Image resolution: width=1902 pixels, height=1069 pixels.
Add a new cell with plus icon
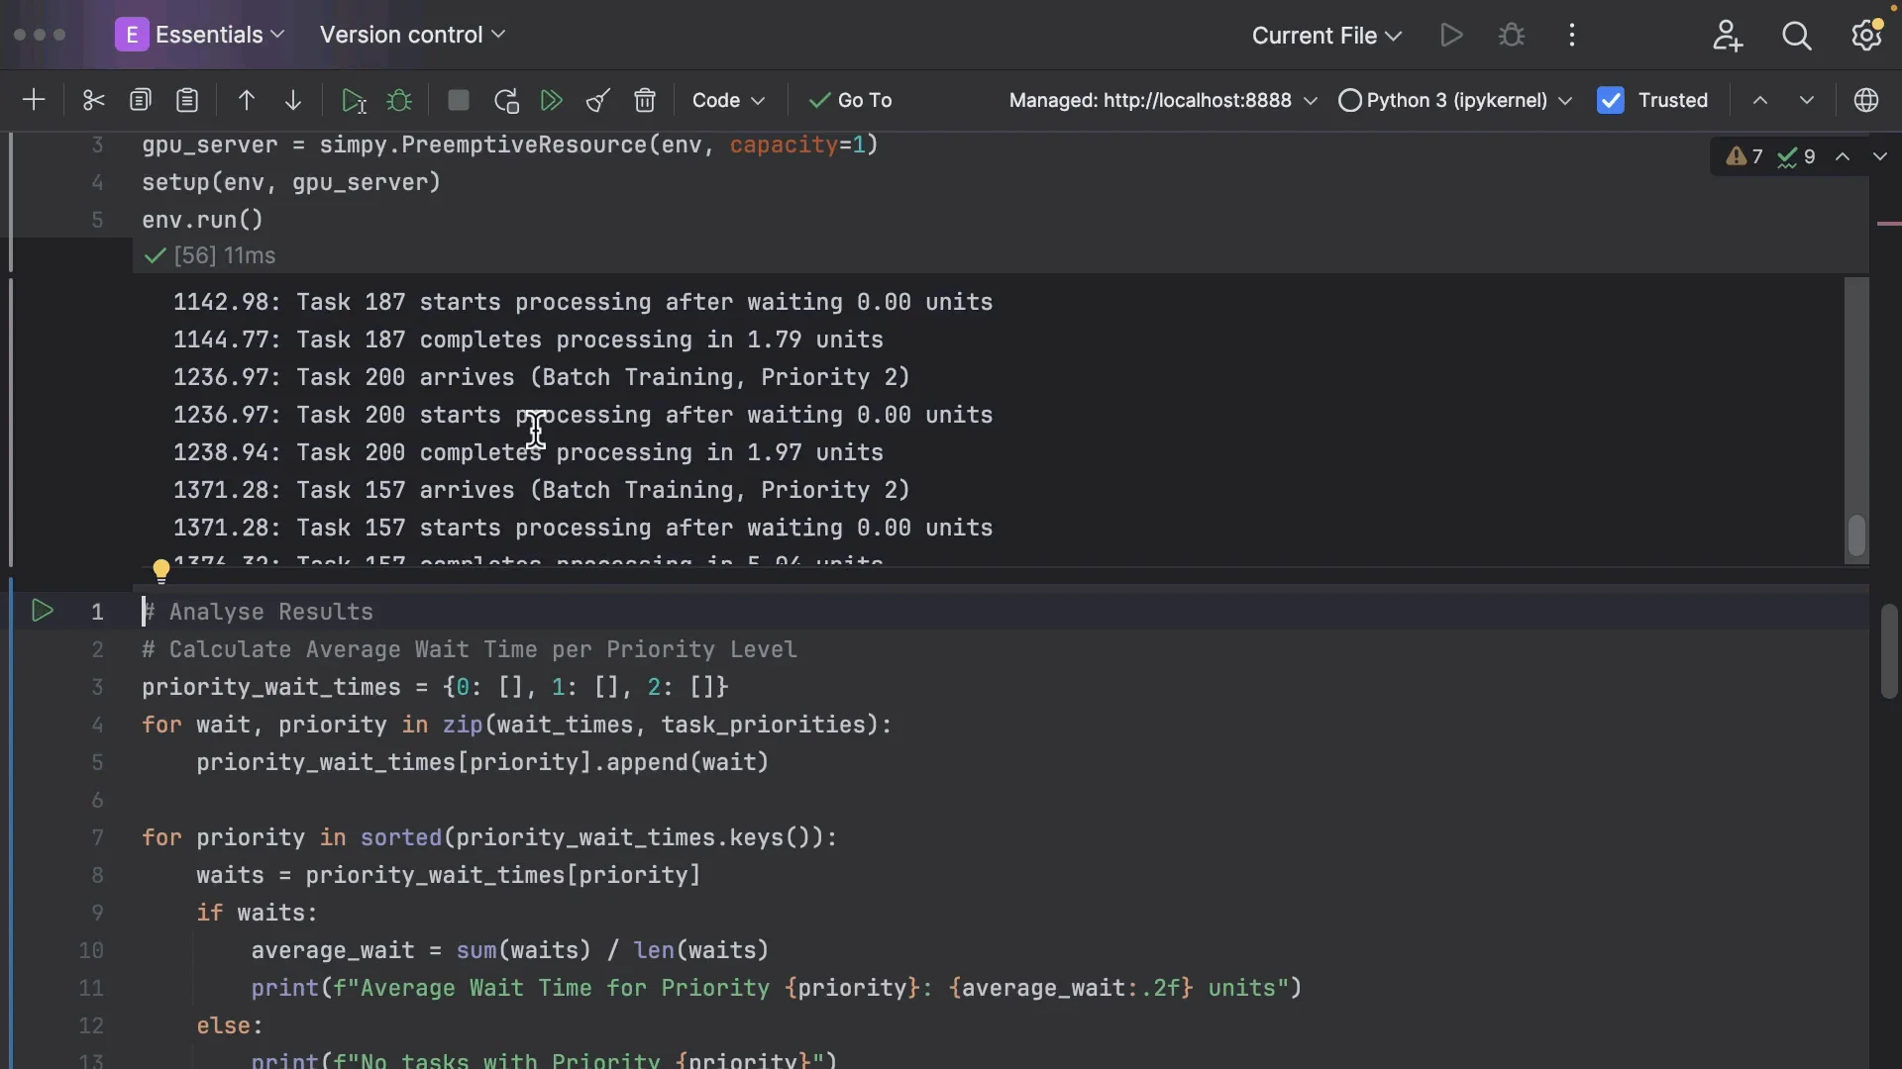point(34,100)
